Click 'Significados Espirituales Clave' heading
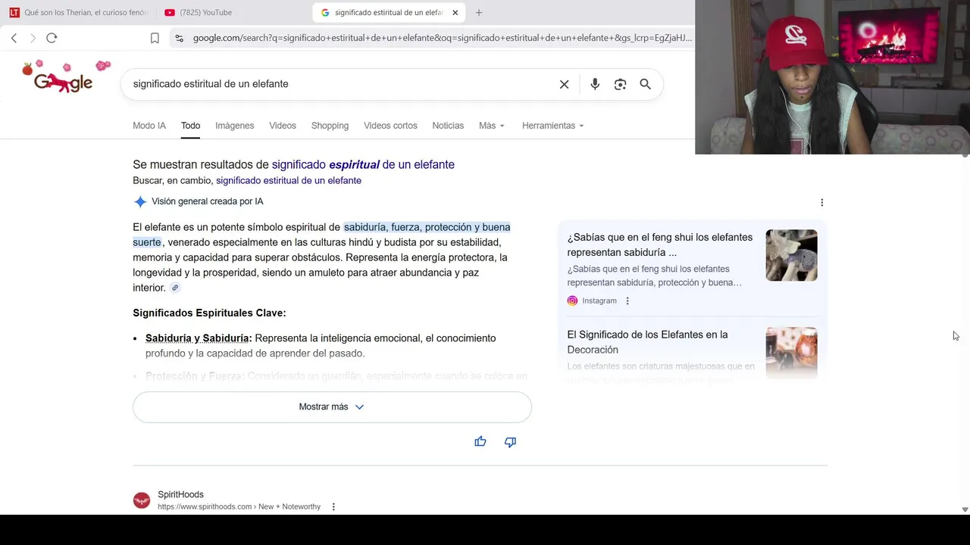Viewport: 970px width, 545px height. pos(209,313)
